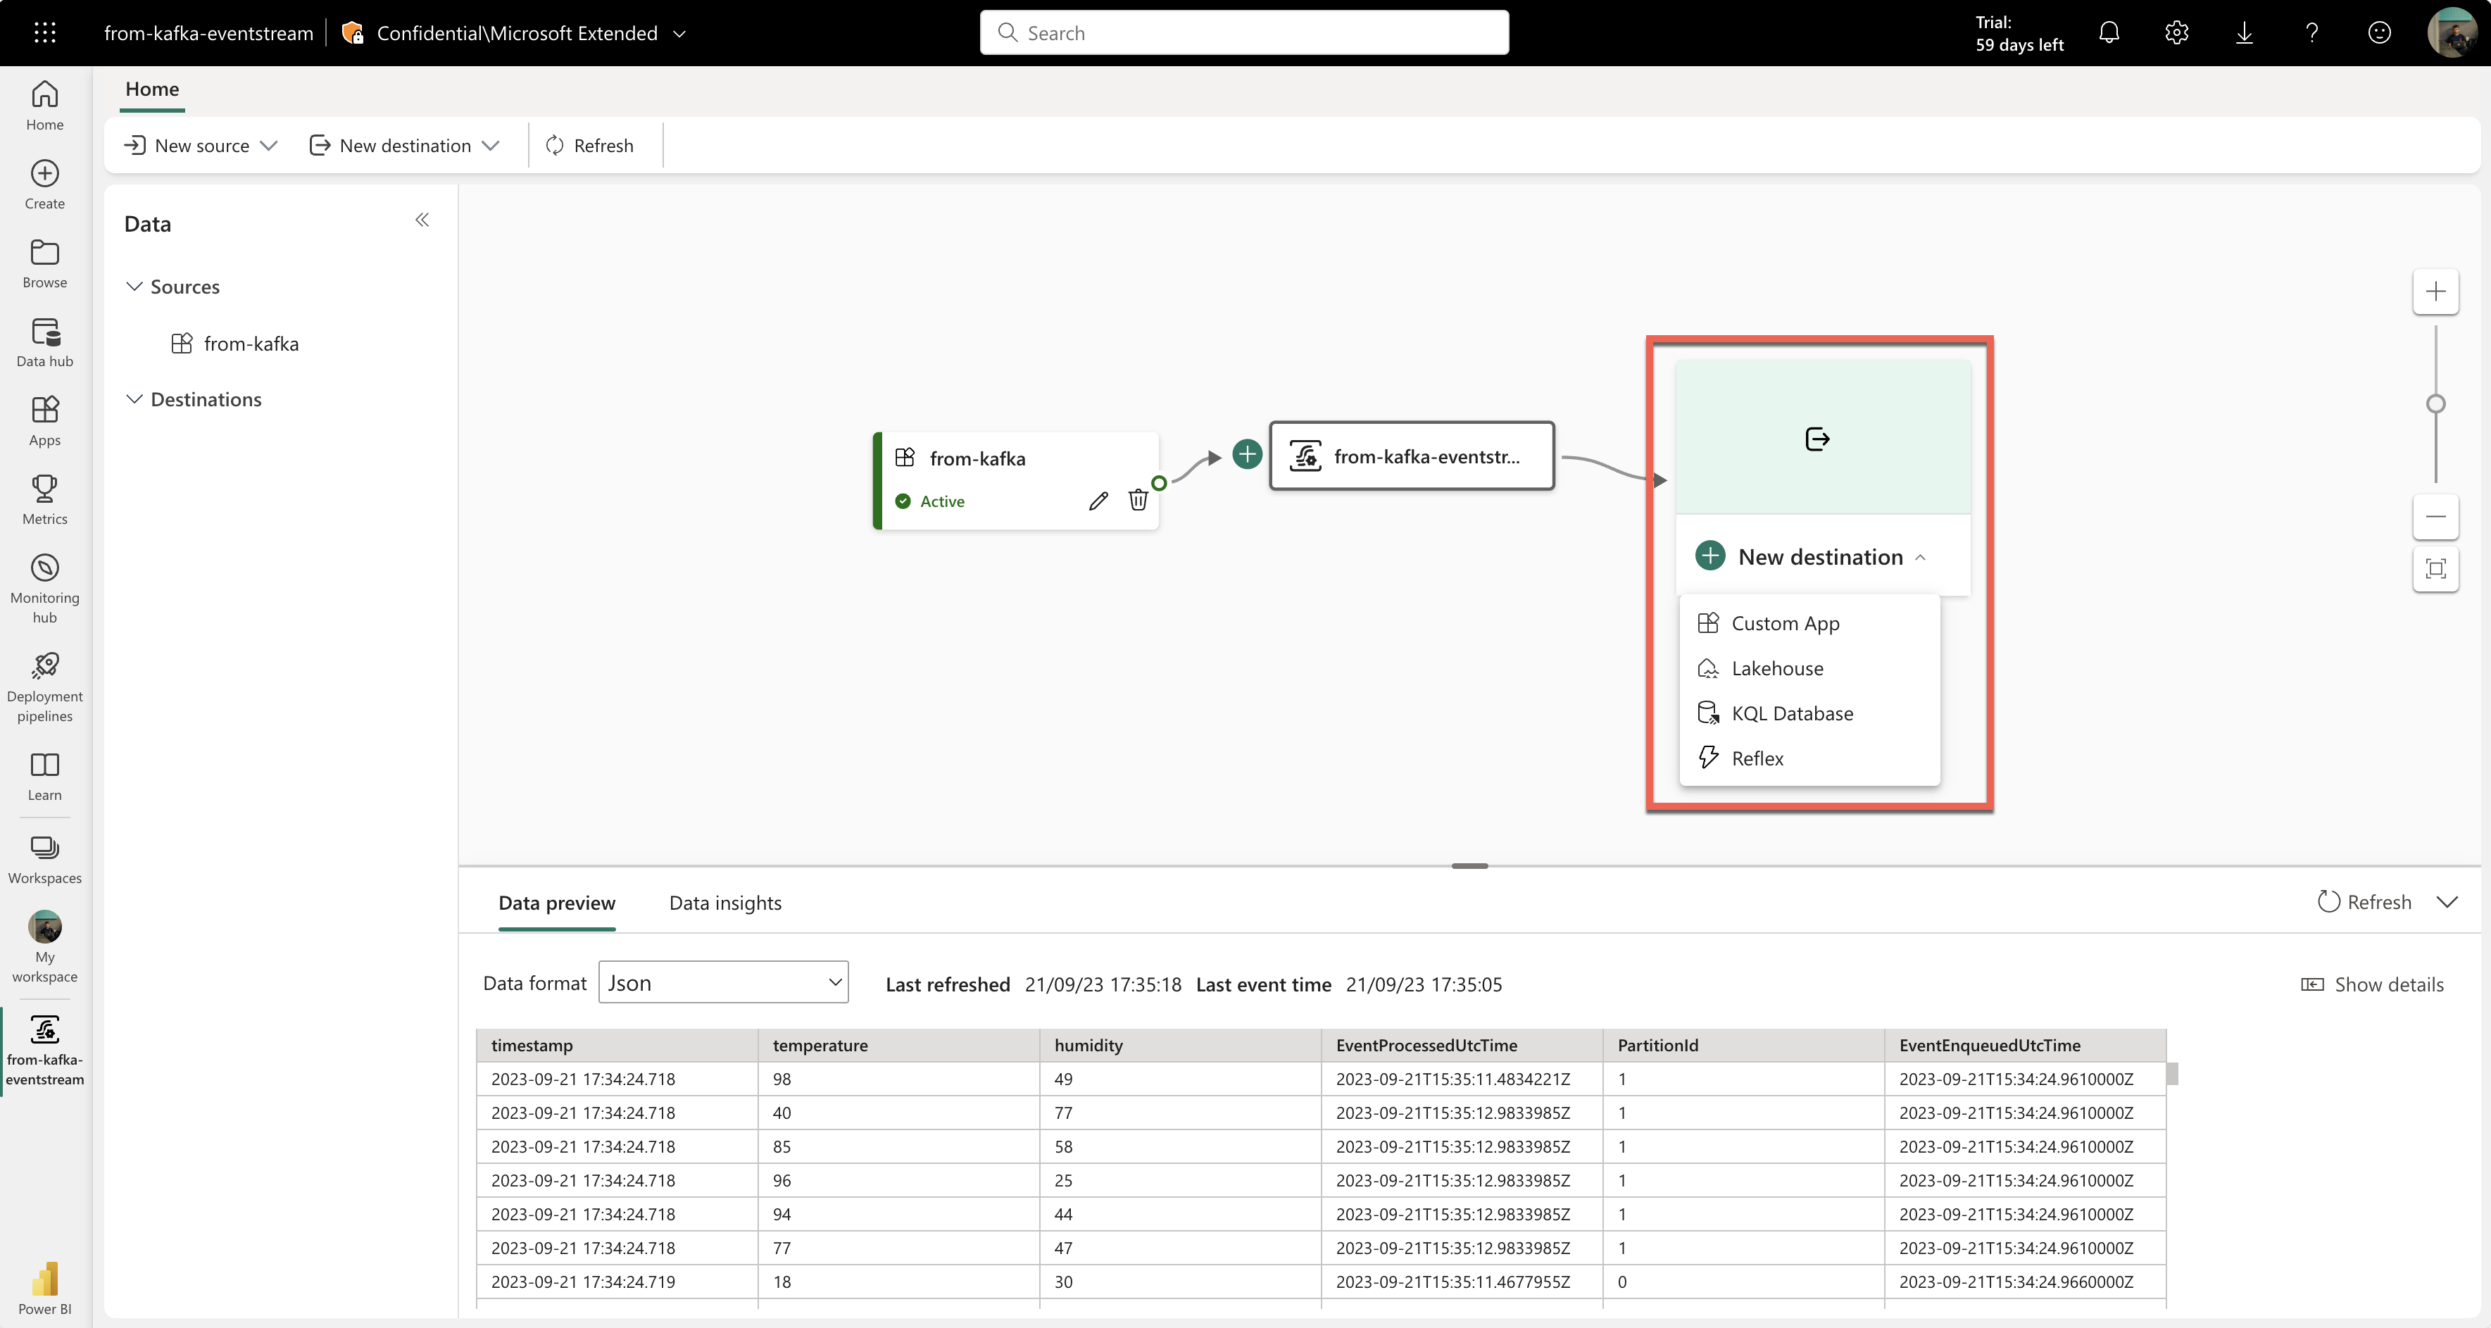Click the EventProcessedUtcTime column header
The height and width of the screenshot is (1328, 2491).
pos(1461,1045)
